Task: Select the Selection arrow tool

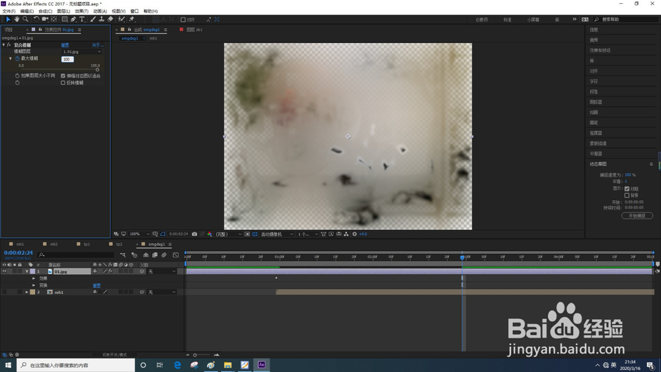Action: [7, 19]
